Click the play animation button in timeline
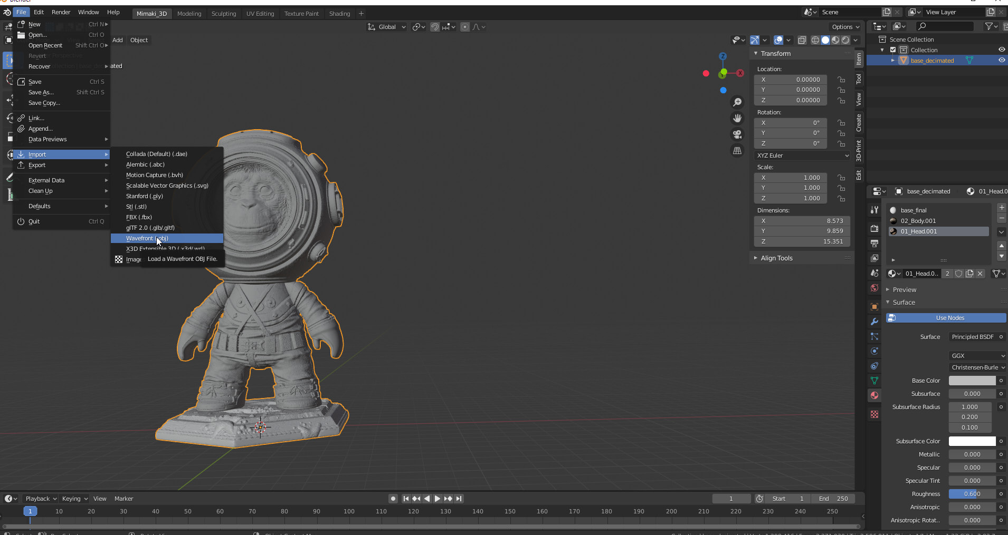 click(x=438, y=499)
